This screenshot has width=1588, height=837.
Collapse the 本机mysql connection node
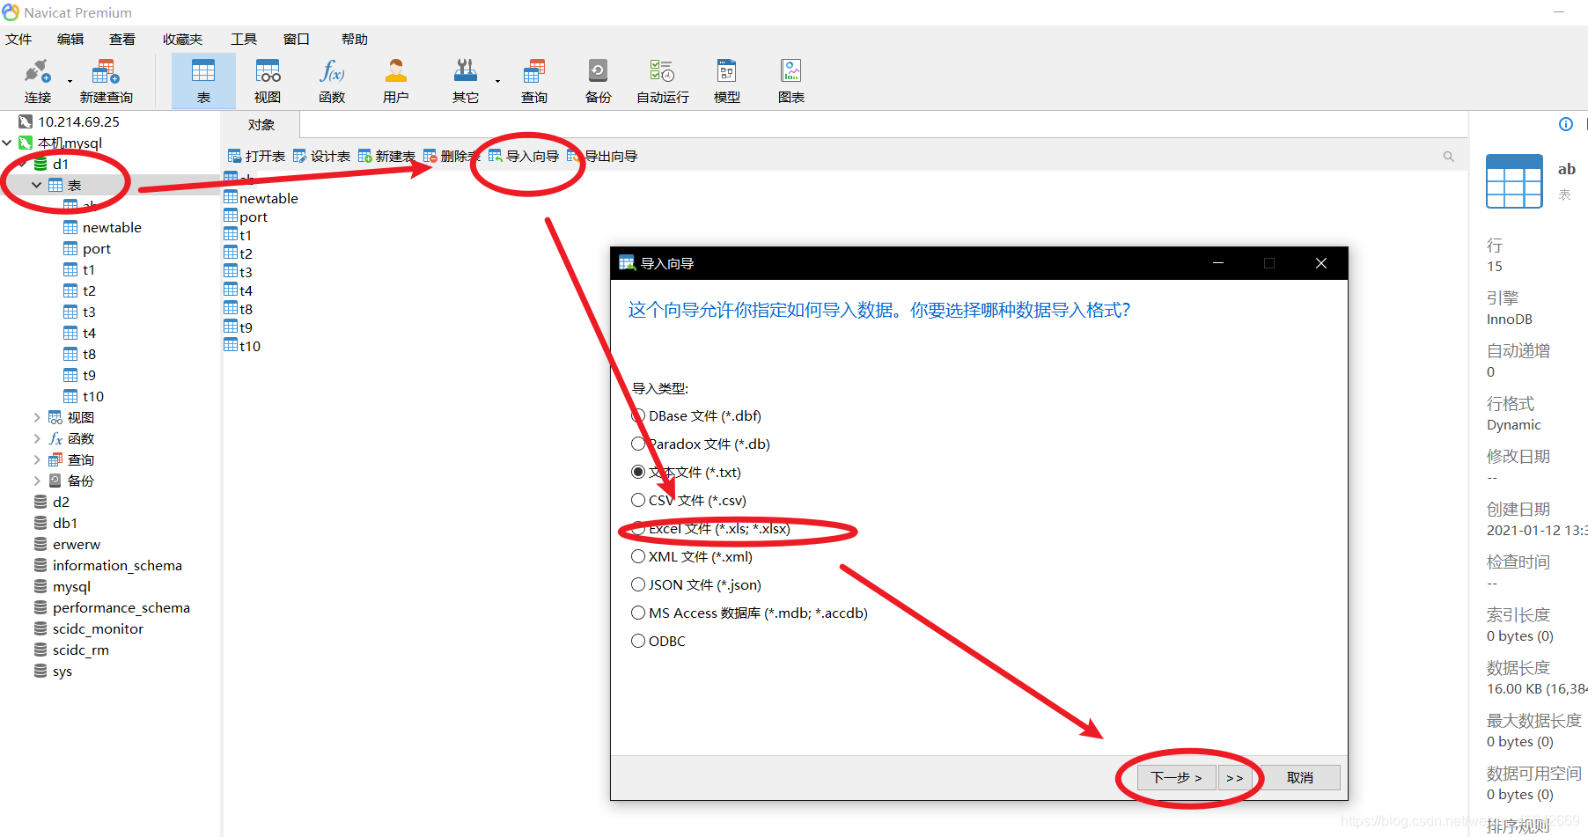click(x=7, y=143)
